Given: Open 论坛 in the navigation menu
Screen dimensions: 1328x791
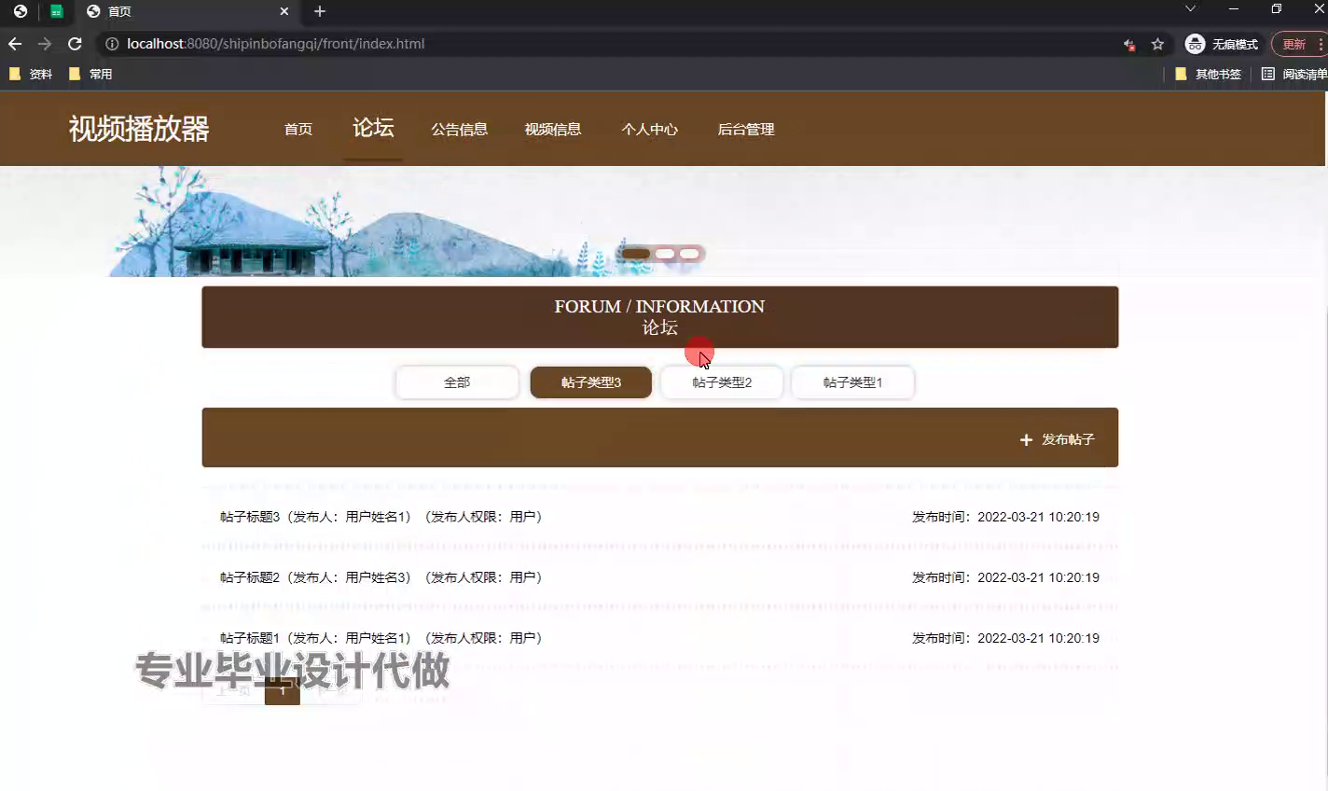Looking at the screenshot, I should pos(373,128).
